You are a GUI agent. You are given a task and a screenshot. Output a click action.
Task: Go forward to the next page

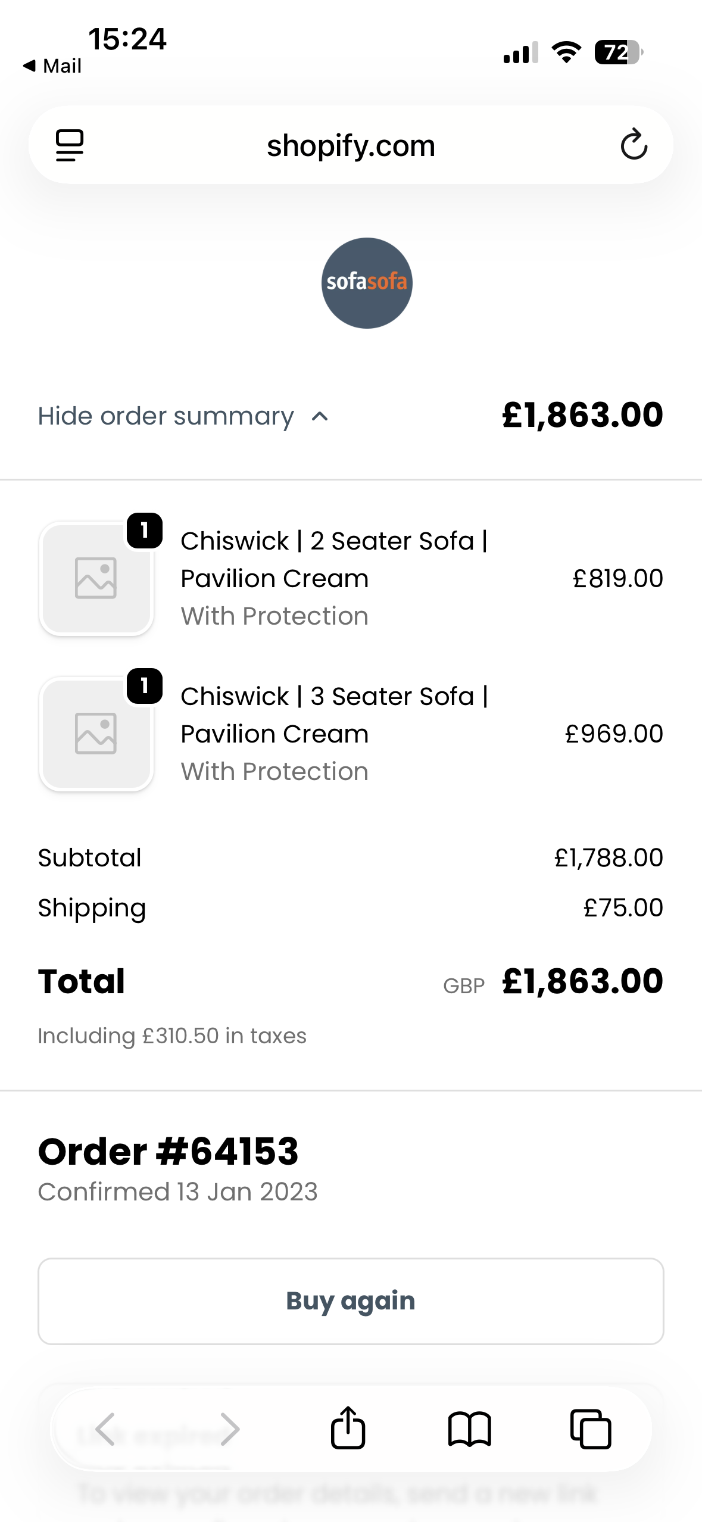click(x=229, y=1429)
